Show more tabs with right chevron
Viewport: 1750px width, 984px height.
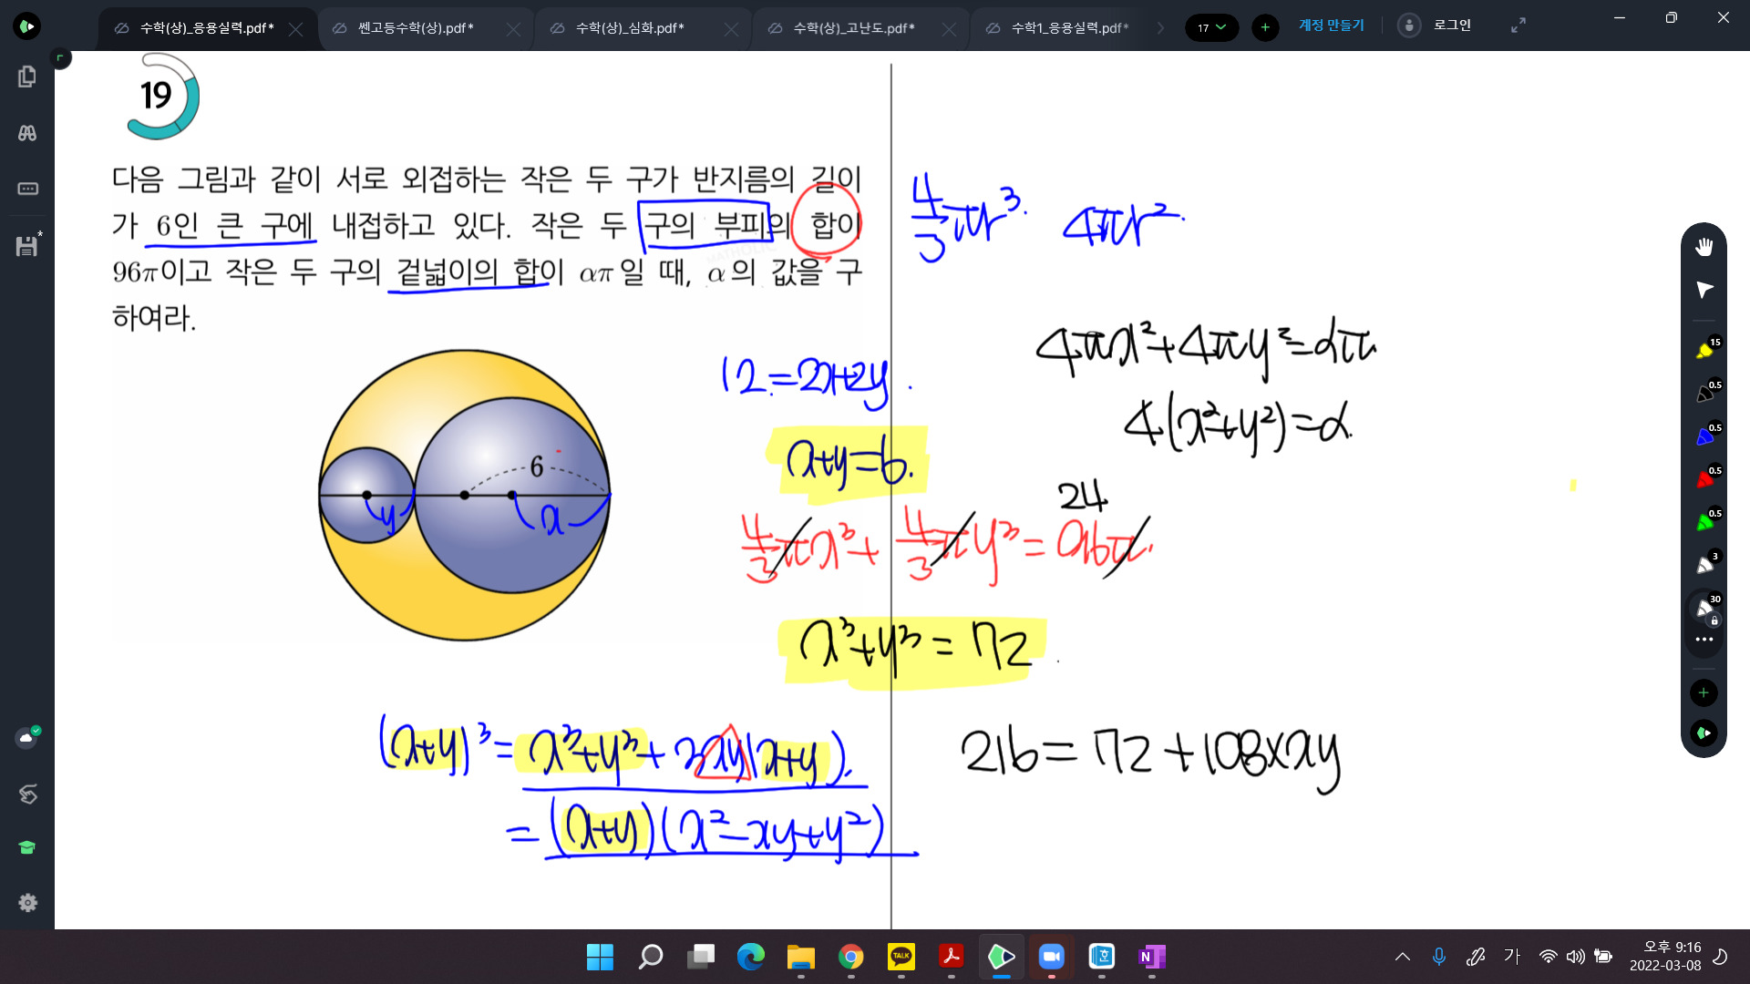[x=1160, y=28]
